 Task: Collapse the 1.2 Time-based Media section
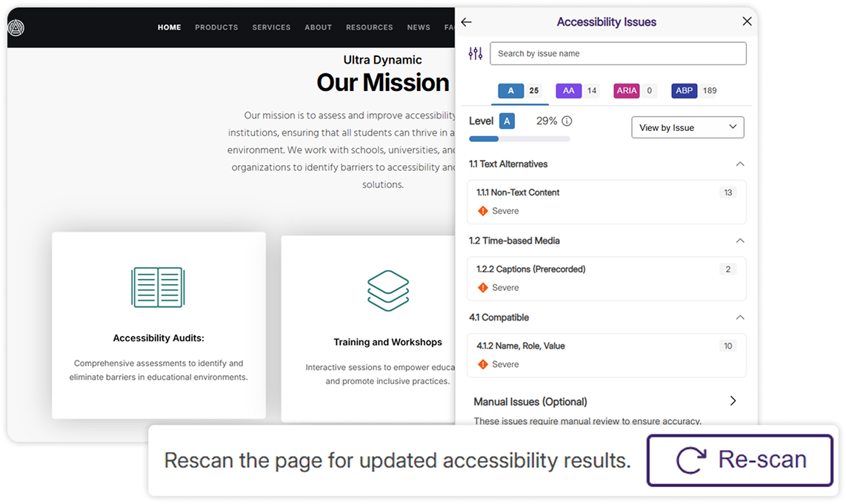[739, 241]
